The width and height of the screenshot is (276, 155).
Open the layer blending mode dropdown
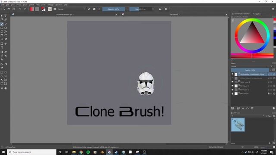(250, 66)
